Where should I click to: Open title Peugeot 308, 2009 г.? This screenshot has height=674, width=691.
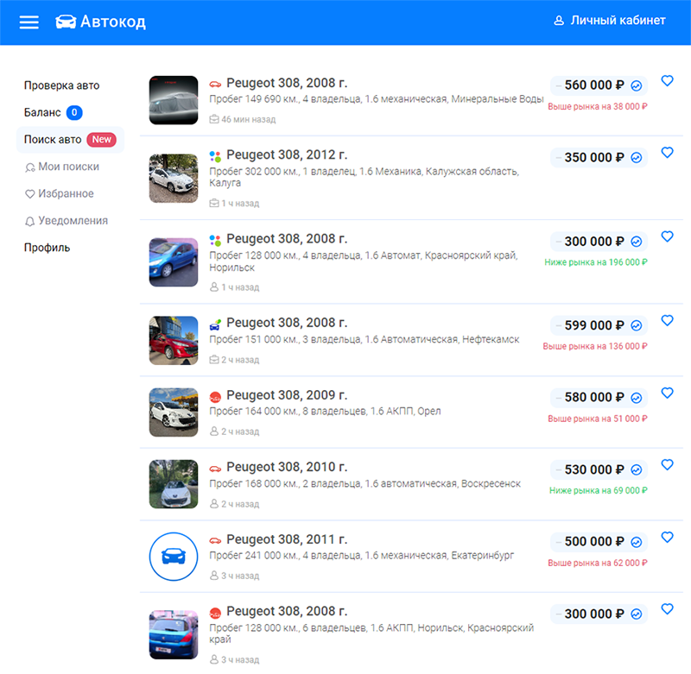click(x=287, y=395)
